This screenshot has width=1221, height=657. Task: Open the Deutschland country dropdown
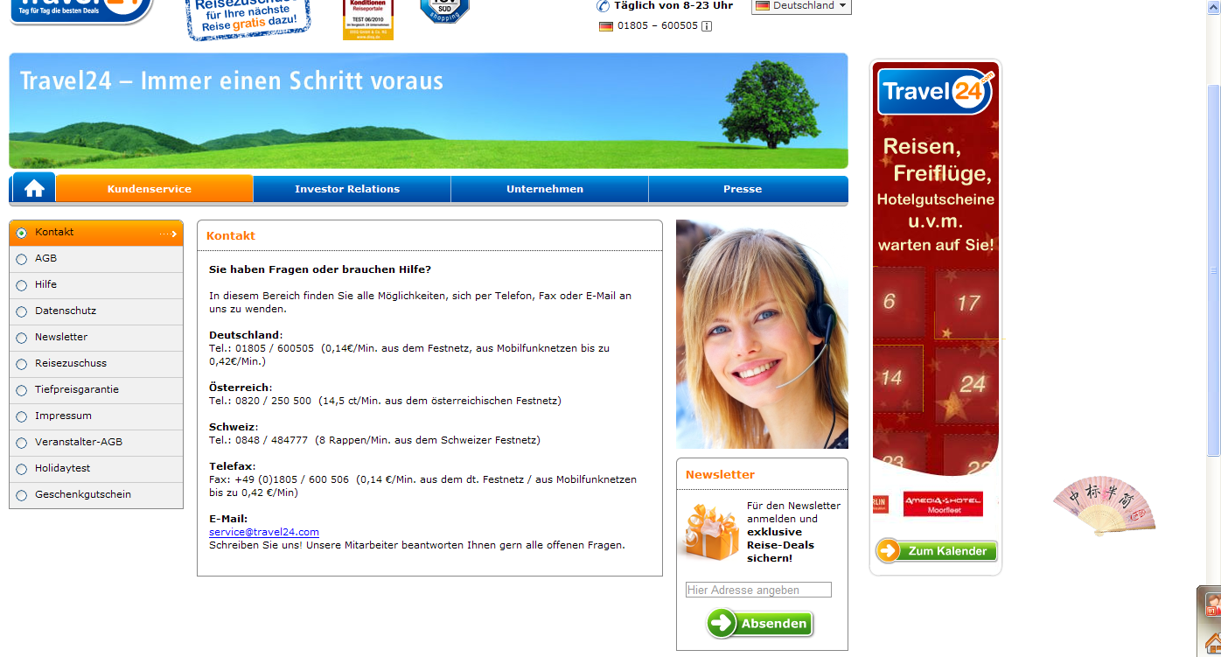tap(801, 6)
